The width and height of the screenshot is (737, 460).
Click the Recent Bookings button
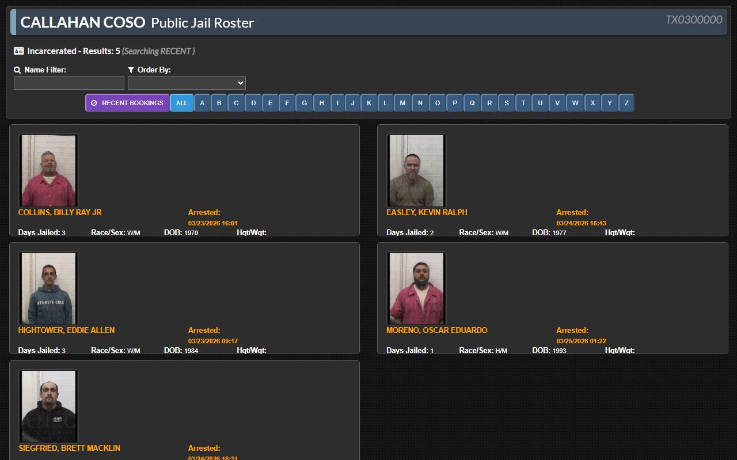[x=127, y=103]
